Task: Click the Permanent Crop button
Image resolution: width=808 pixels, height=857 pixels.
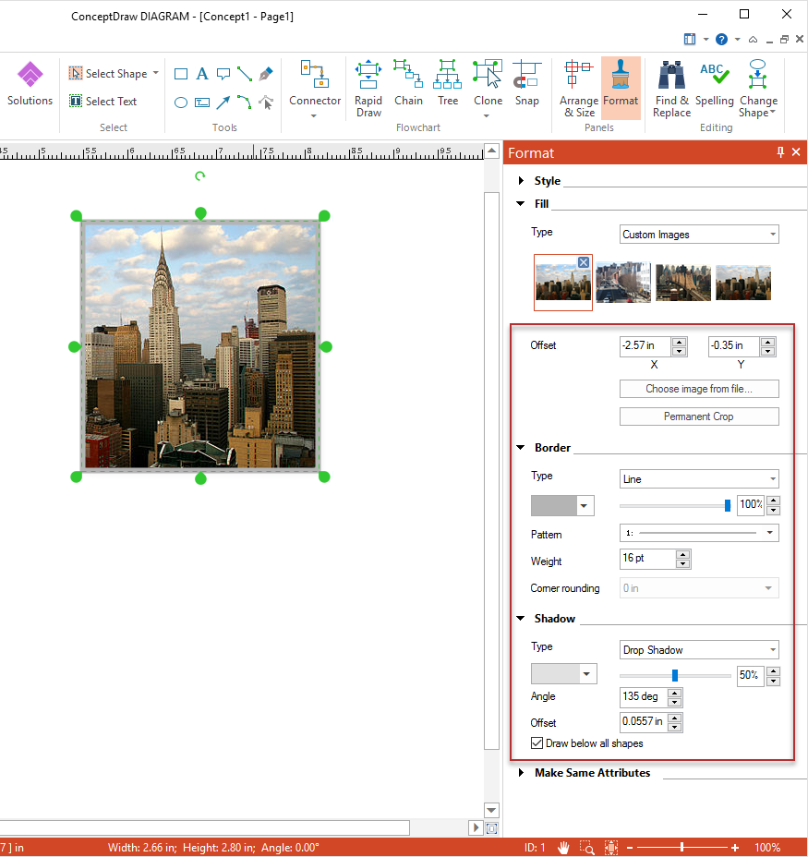Action: [699, 416]
